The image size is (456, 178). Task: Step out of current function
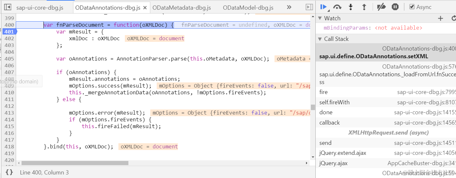click(364, 7)
